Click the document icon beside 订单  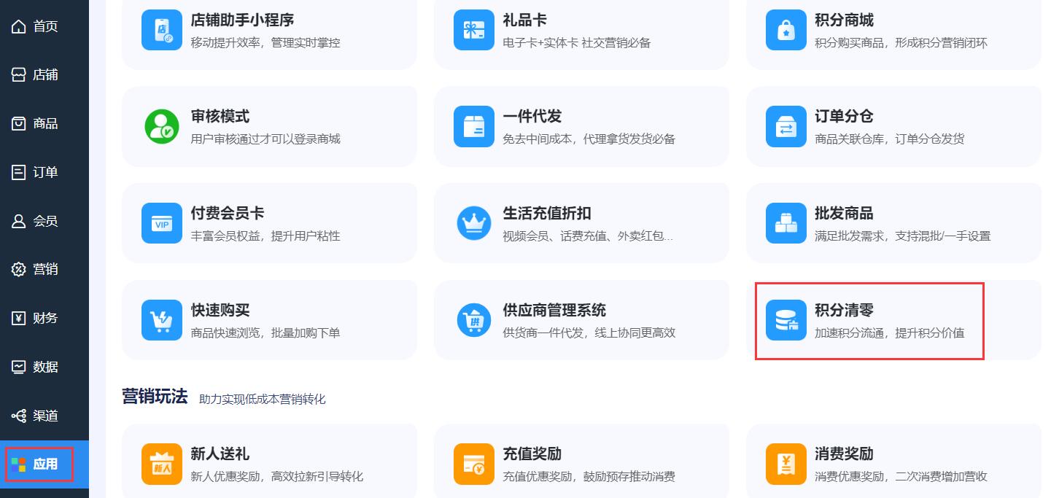pos(18,172)
